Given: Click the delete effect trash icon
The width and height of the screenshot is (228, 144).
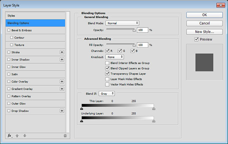Looking at the screenshot, I should coord(65,136).
